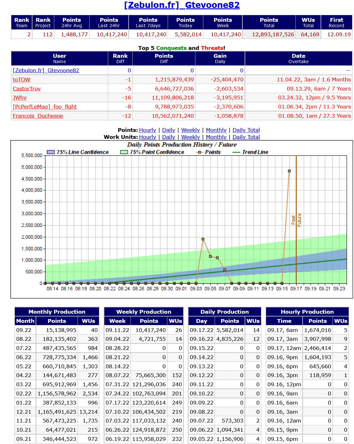The width and height of the screenshot is (354, 444).
Task: Click the 75% Line Confidence legend swatch
Action: pyautogui.click(x=51, y=152)
